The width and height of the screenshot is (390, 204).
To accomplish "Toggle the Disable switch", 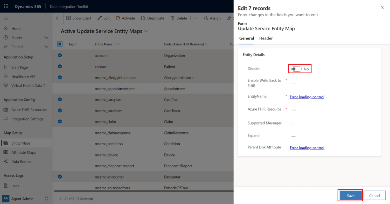I will tap(296, 69).
